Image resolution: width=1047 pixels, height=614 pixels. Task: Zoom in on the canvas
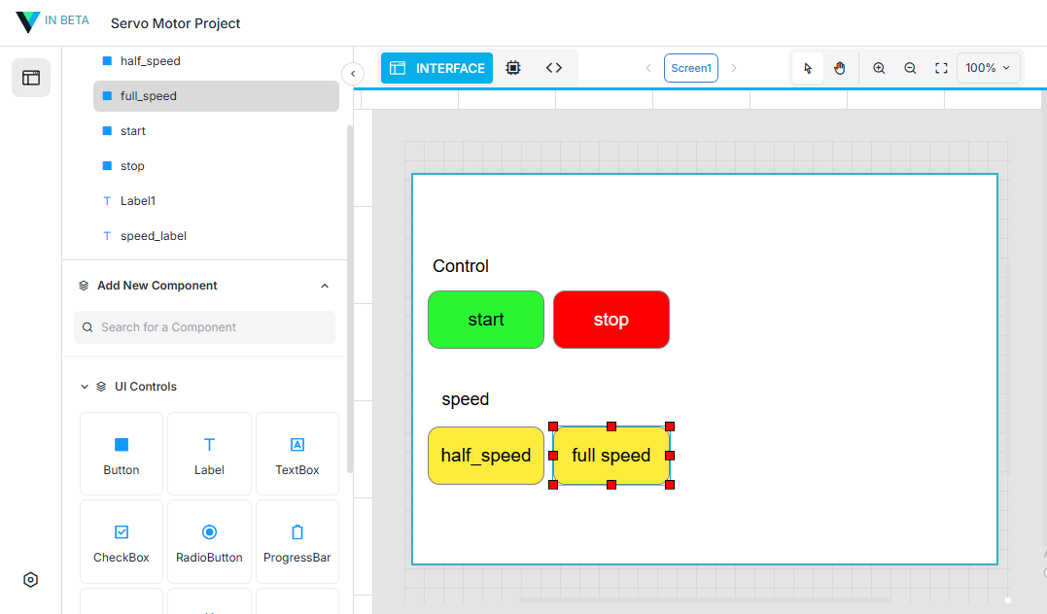[879, 68]
